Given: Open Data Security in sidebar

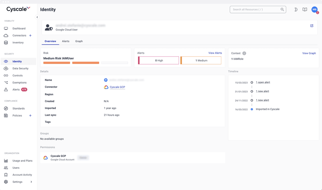Looking at the screenshot, I should coord(20,68).
